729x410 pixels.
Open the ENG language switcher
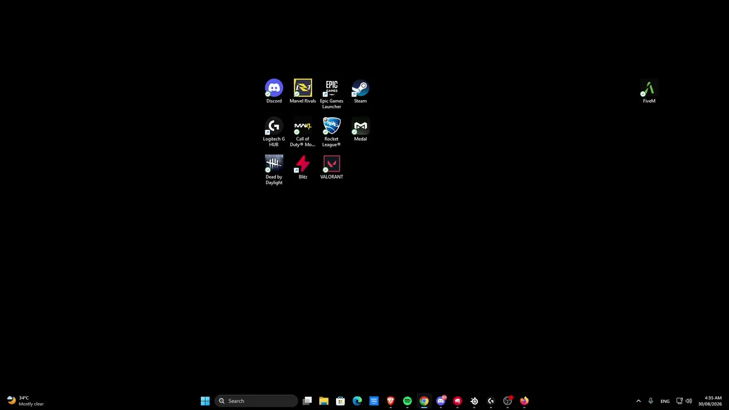tap(665, 401)
